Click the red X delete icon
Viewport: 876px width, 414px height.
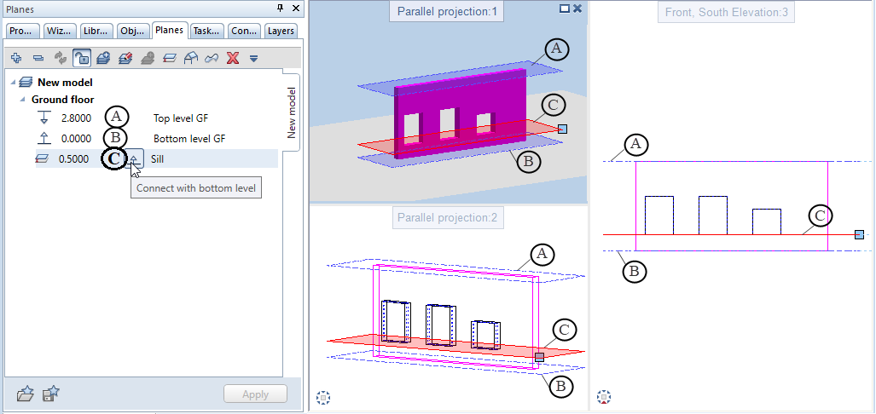(x=232, y=58)
